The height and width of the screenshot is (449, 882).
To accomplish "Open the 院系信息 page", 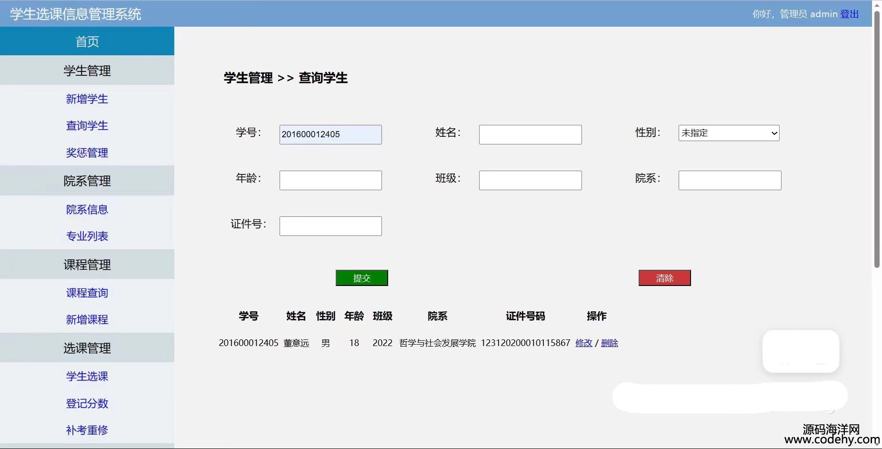I will (87, 209).
